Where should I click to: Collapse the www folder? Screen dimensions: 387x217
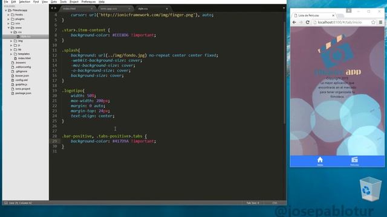[x=8, y=28]
